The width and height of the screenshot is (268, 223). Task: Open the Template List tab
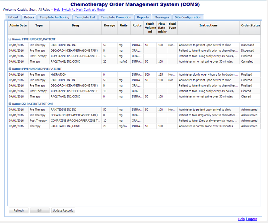click(x=85, y=17)
